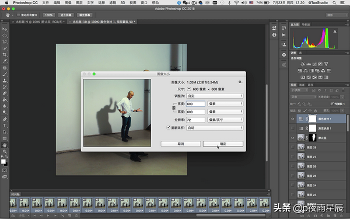Toggle the Resample checkbox
The height and width of the screenshot is (219, 350).
[x=169, y=127]
